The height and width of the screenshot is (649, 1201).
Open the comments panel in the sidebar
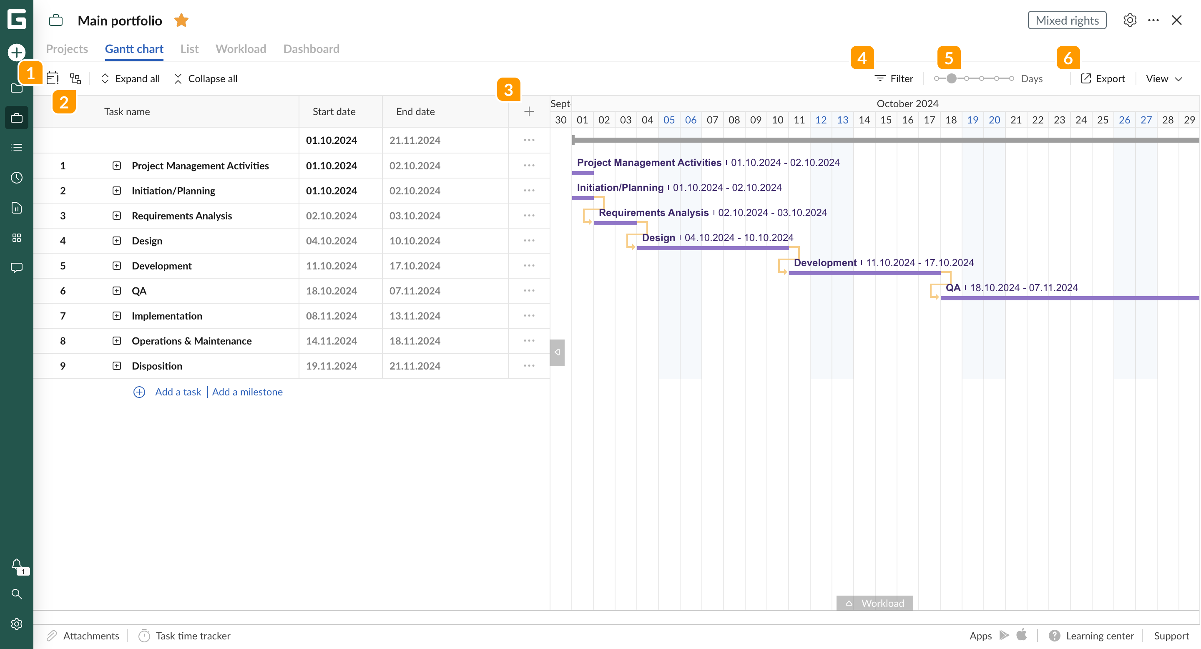click(17, 268)
